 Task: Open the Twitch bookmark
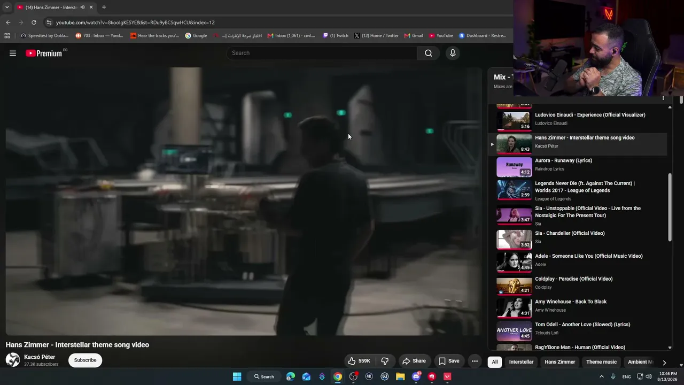tap(335, 36)
